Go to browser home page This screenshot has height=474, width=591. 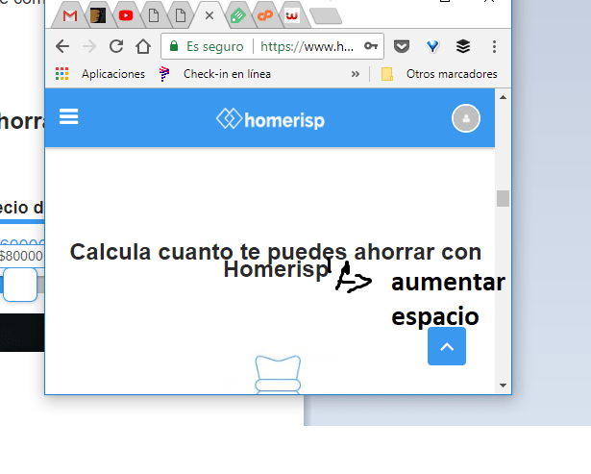click(143, 46)
